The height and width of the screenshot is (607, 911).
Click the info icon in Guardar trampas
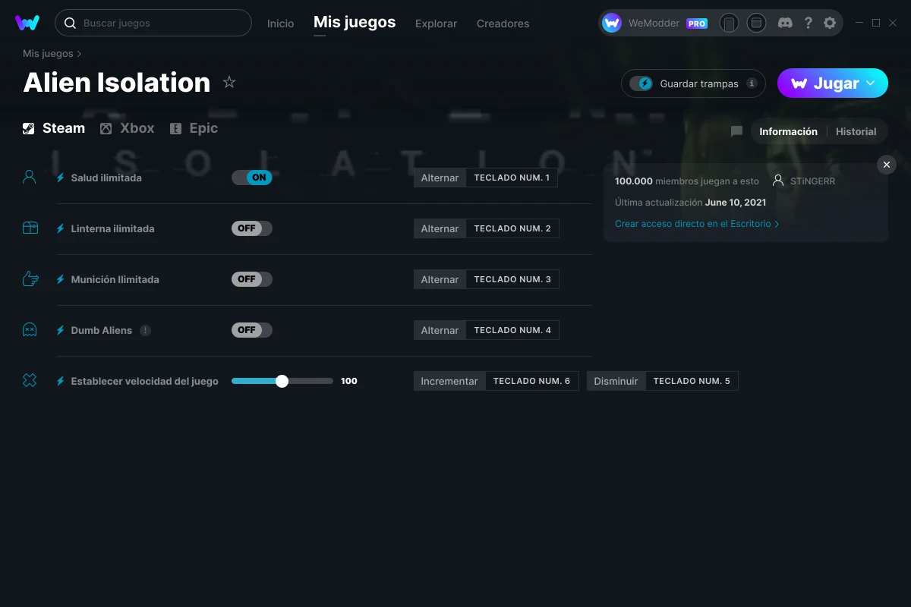[x=752, y=83]
